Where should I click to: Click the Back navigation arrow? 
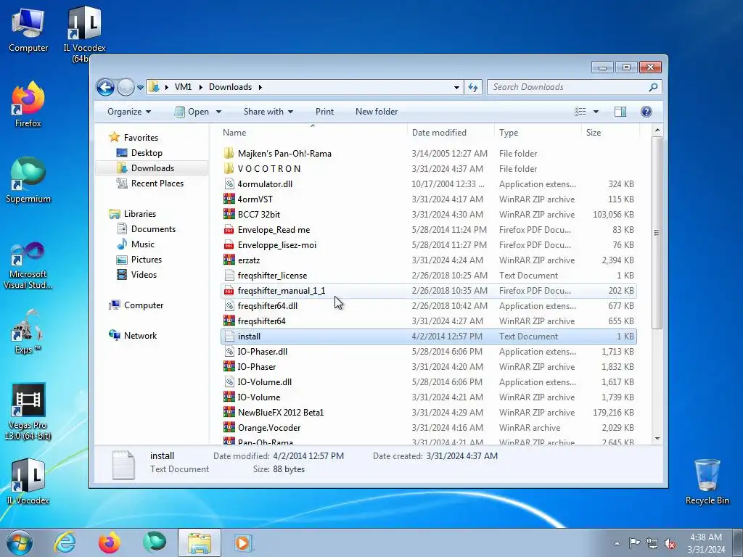tap(105, 87)
